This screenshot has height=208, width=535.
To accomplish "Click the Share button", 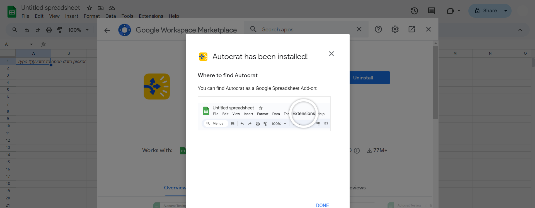I will pos(485,11).
